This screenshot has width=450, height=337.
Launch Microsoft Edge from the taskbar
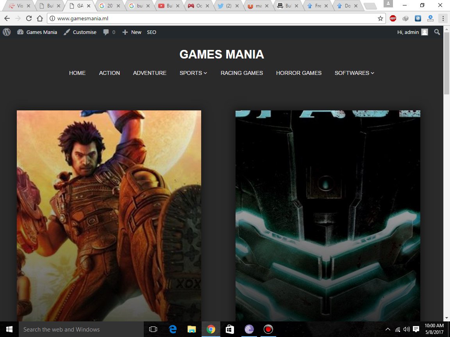(x=173, y=329)
